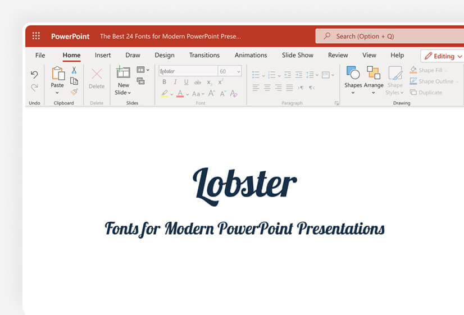Click the search magnifier icon
This screenshot has width=464, height=315.
327,36
